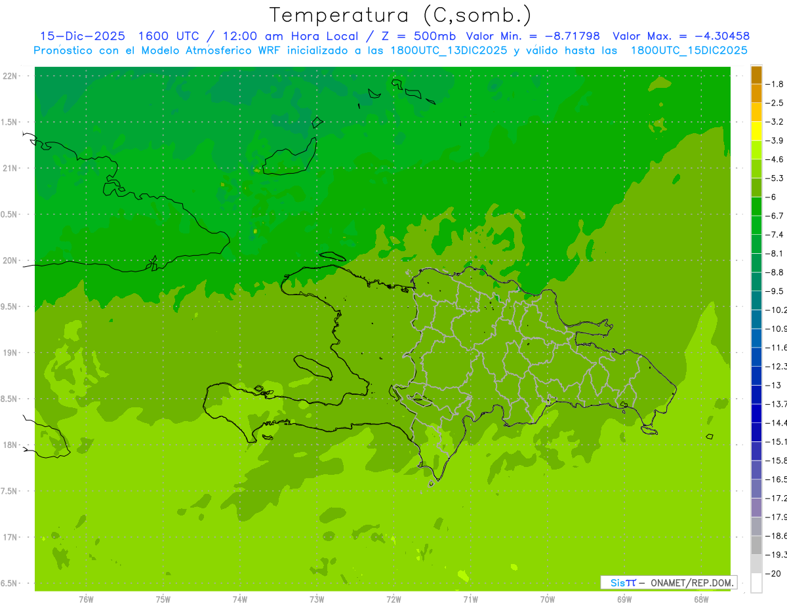787x608 pixels.
Task: Pick blue swatch between -13 and -13.7
Action: point(756,395)
